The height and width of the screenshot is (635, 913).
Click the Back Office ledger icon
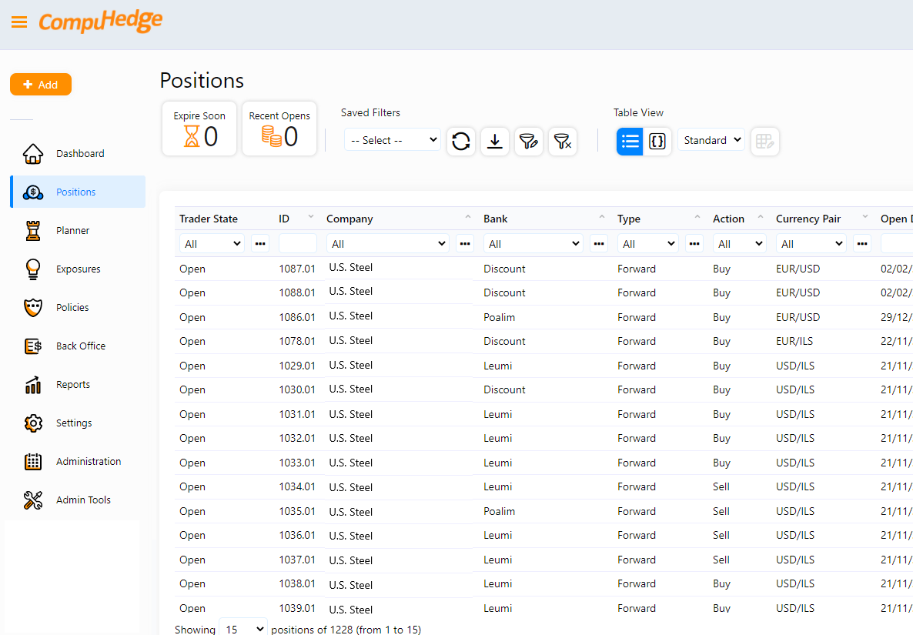[33, 346]
